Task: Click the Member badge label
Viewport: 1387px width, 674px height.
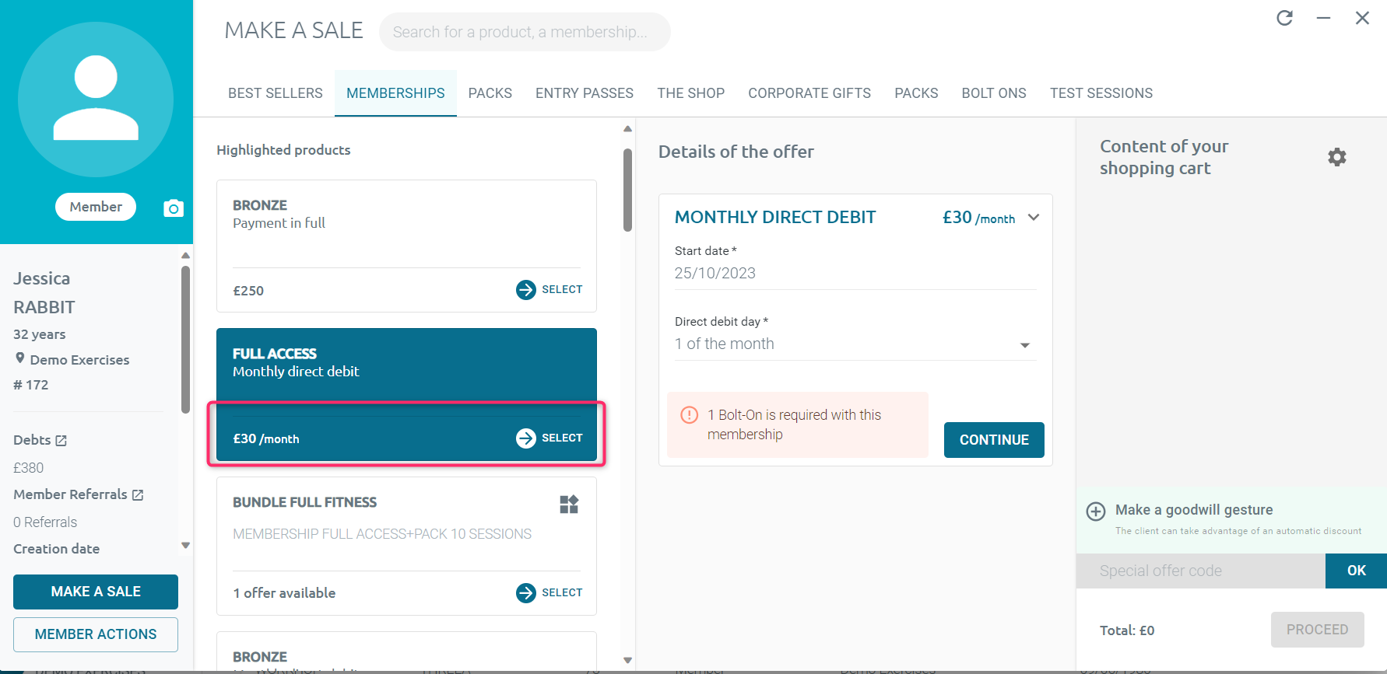Action: pos(96,207)
